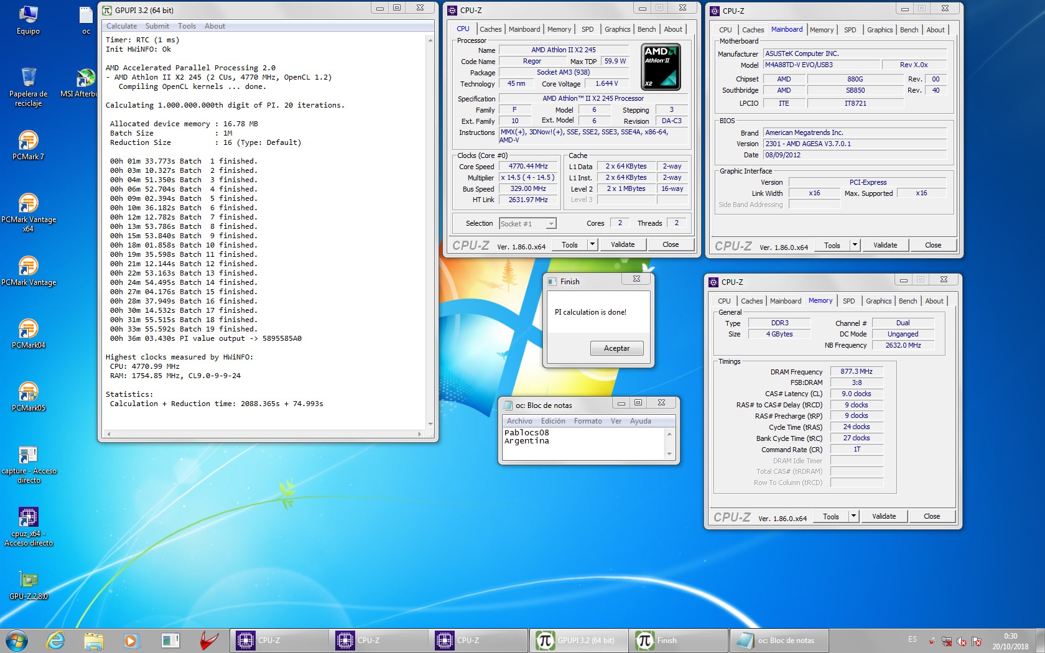
Task: Click Validate in CPU tab window
Action: 623,244
